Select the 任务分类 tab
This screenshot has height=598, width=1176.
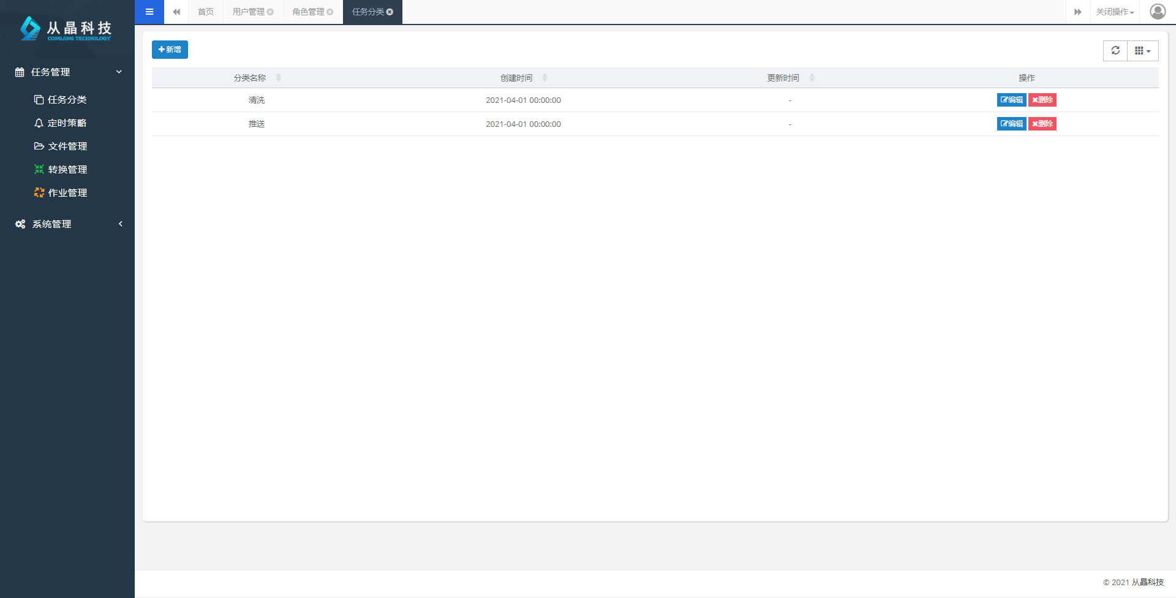(368, 12)
